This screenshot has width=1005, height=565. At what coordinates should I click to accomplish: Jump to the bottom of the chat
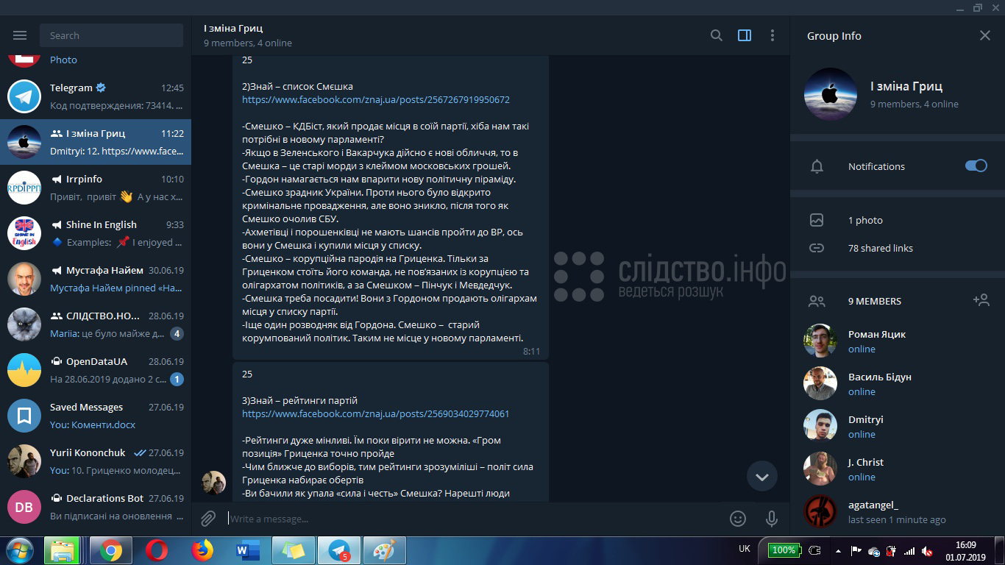[x=762, y=477]
